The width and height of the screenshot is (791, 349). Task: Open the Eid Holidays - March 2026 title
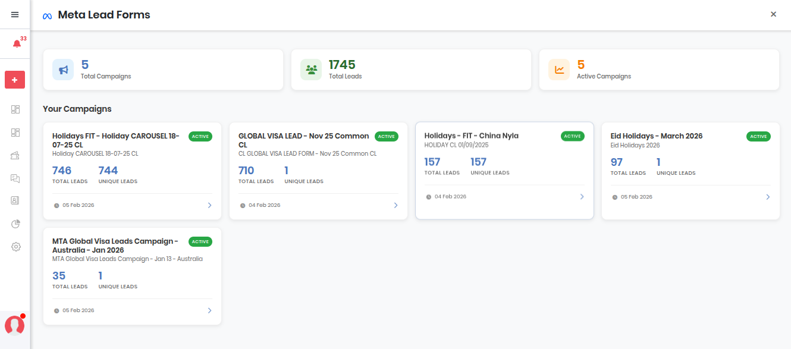(656, 136)
